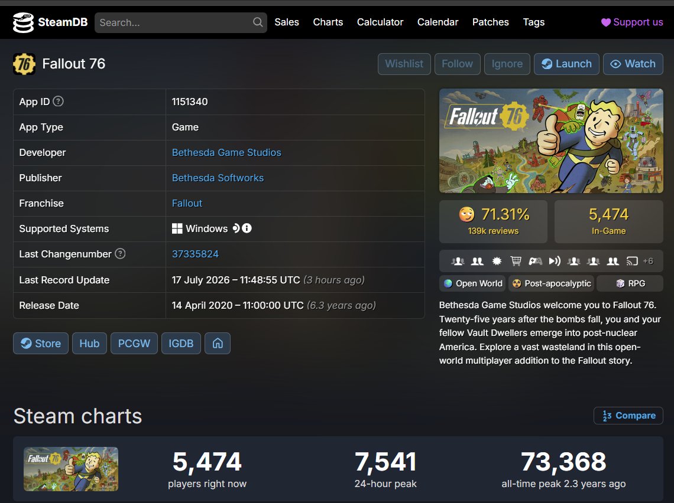Viewport: 674px width, 503px height.
Task: Click the play with sound waves icon
Action: click(555, 261)
